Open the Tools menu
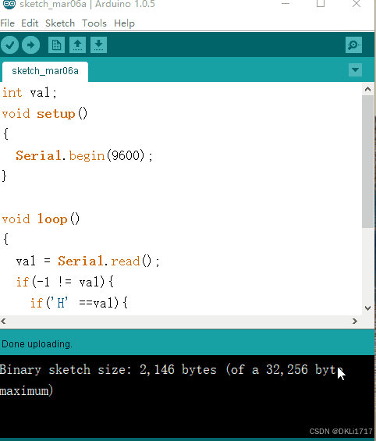This screenshot has height=441, width=376. [x=94, y=23]
